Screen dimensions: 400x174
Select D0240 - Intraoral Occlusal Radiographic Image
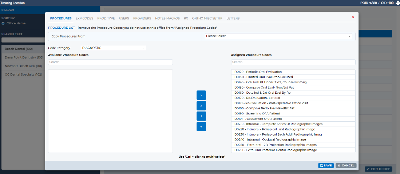293,139
